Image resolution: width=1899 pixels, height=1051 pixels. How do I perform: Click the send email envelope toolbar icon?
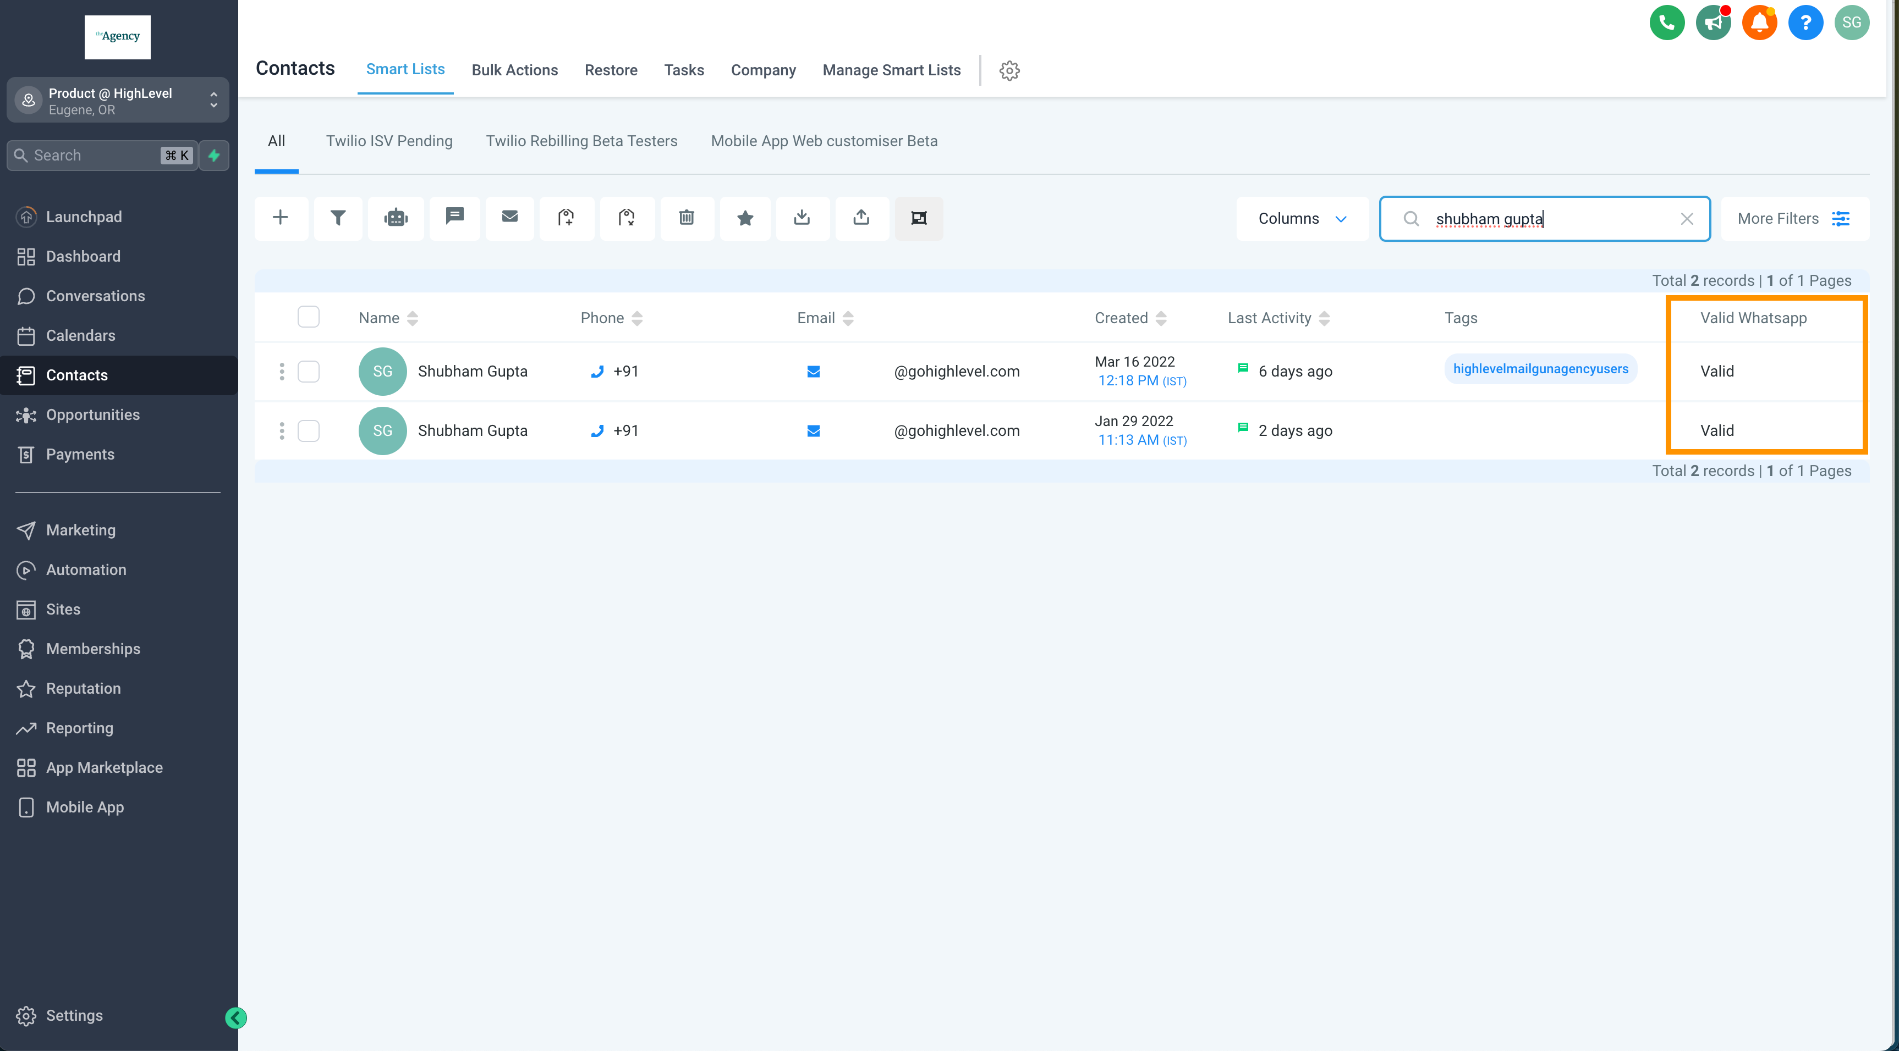click(x=509, y=218)
